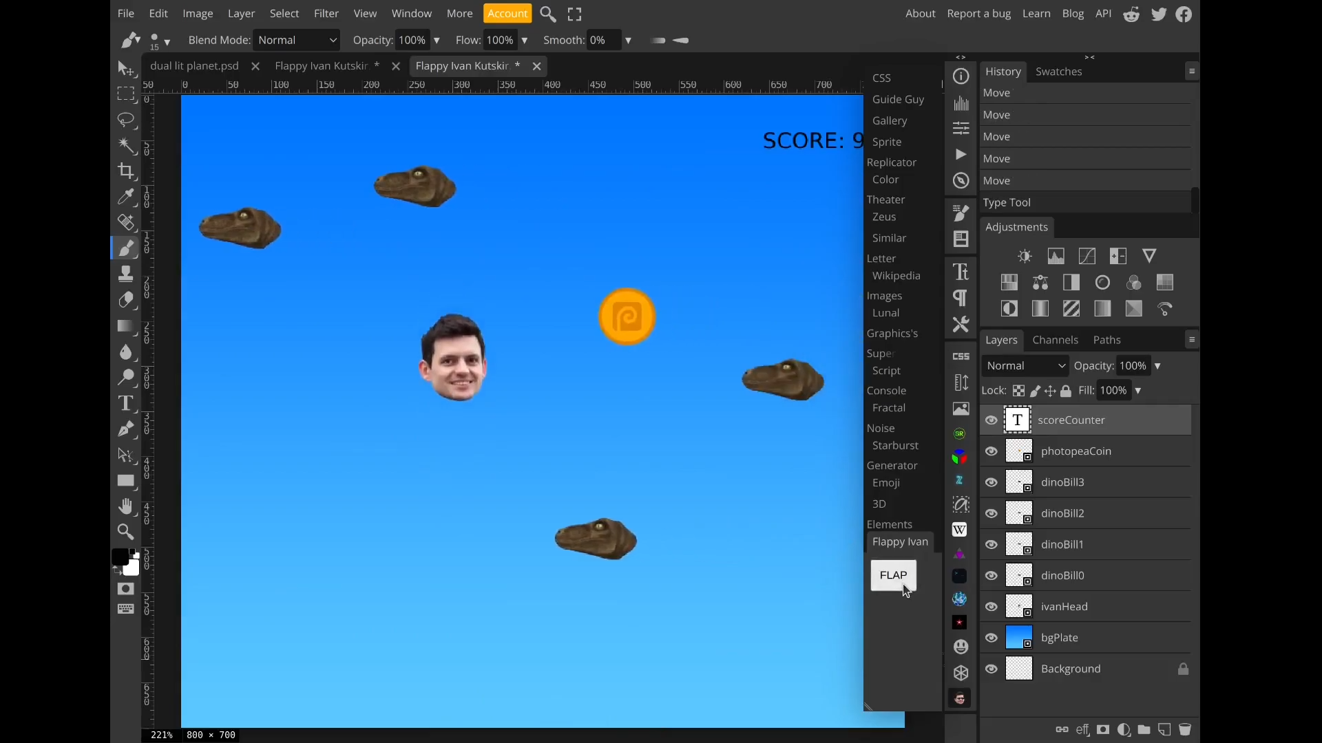Select the Rectangle shape tool
This screenshot has height=743, width=1322.
tap(125, 481)
